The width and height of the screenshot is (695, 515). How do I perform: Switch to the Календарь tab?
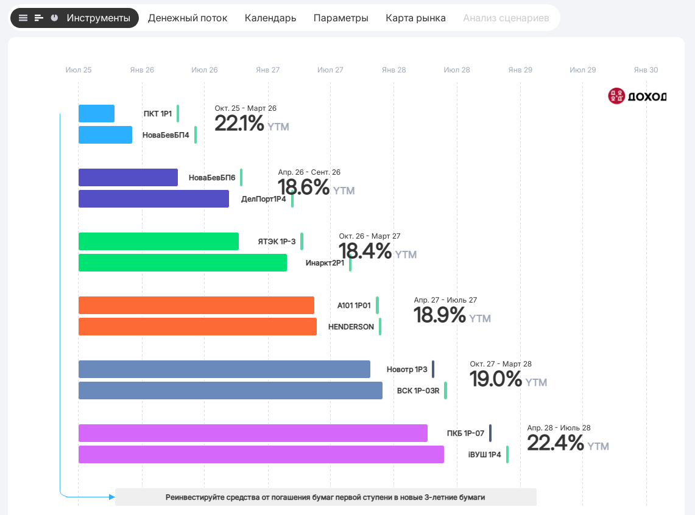click(270, 18)
